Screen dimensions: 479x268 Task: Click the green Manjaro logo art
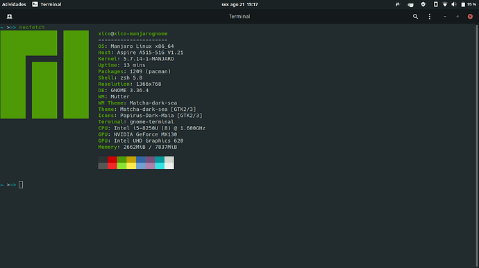click(x=44, y=74)
